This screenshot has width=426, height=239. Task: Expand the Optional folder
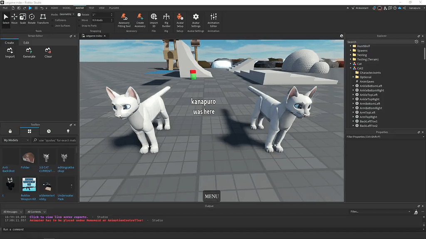pyautogui.click(x=353, y=77)
